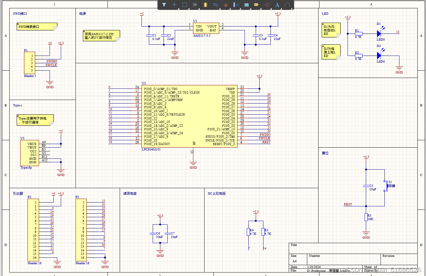Open the align objects tool
This screenshot has height=276, width=426.
point(195,5)
